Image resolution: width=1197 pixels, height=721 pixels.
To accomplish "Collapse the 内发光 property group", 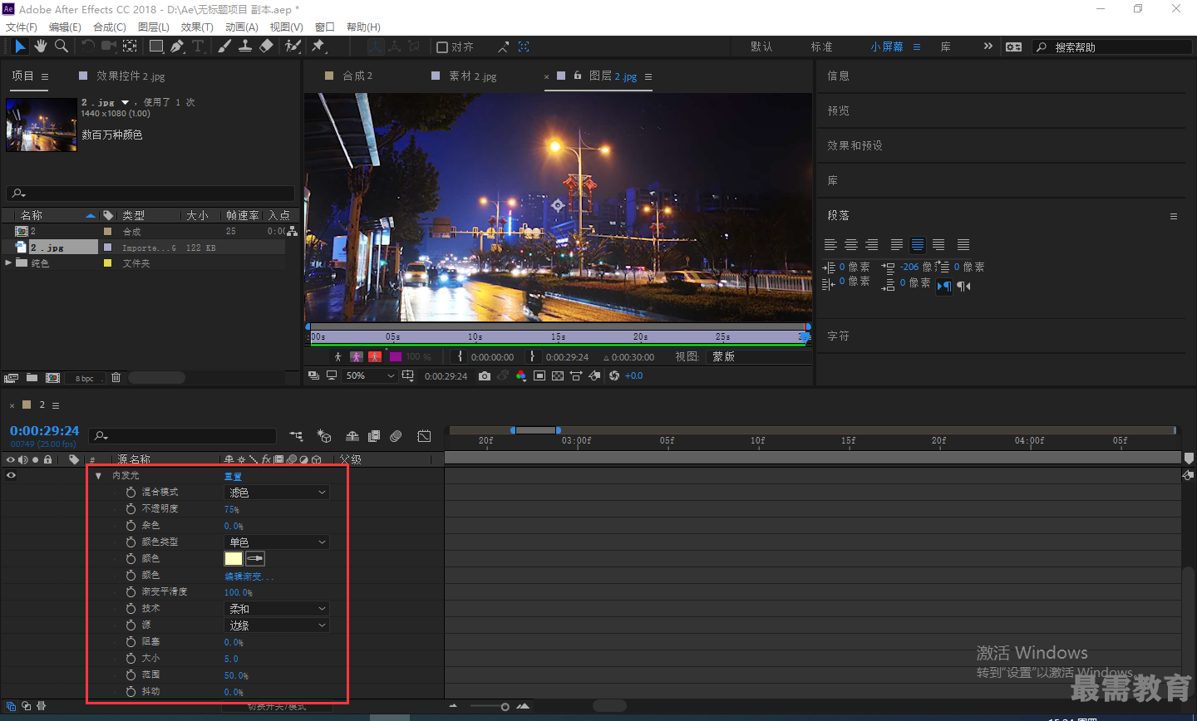I will click(x=98, y=476).
